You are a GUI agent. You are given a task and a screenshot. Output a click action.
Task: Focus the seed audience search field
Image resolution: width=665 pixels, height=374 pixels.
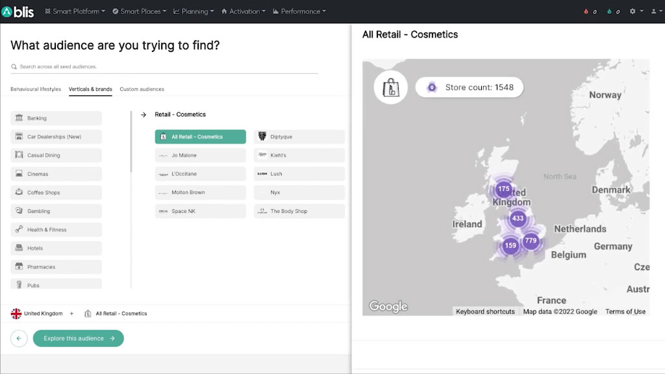[164, 67]
